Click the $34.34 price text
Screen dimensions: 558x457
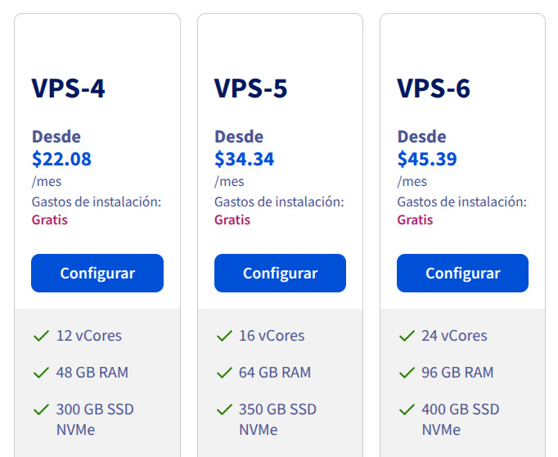tap(245, 159)
